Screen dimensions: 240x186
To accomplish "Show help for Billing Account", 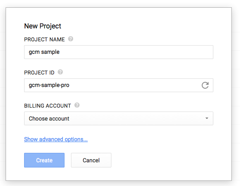I will pyautogui.click(x=77, y=105).
